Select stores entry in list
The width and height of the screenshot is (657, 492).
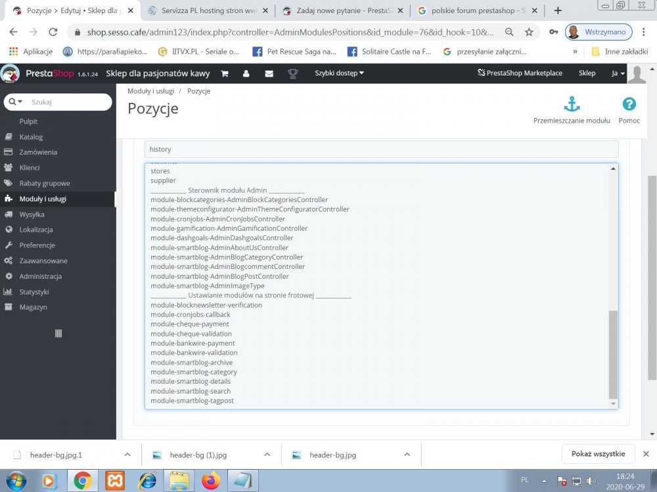(160, 171)
